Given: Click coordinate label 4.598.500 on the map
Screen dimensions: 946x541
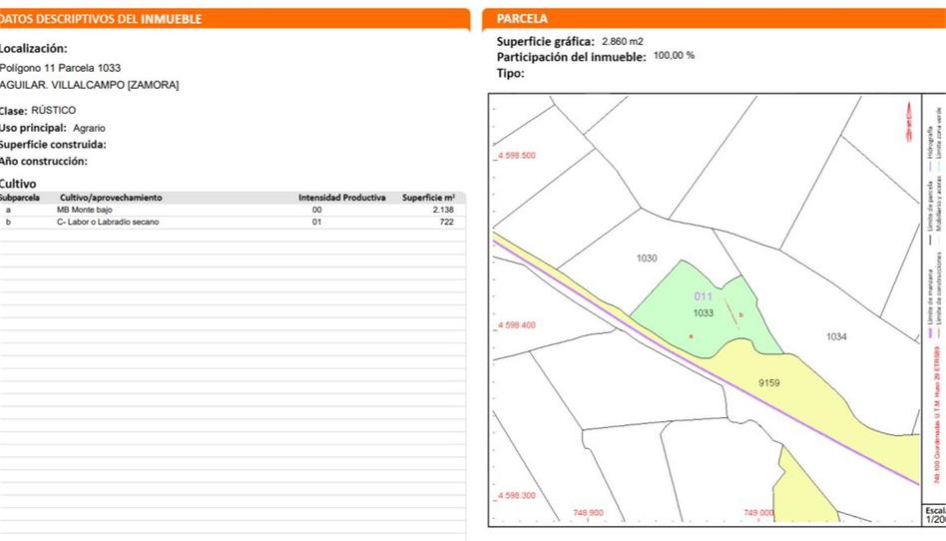Looking at the screenshot, I should [x=516, y=155].
